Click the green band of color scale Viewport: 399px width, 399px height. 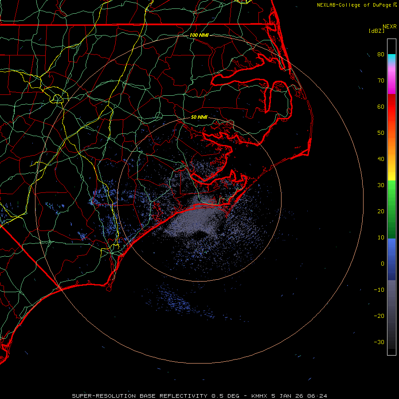point(391,209)
